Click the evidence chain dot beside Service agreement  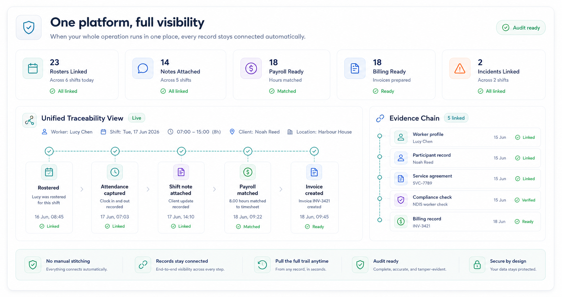[x=380, y=178]
